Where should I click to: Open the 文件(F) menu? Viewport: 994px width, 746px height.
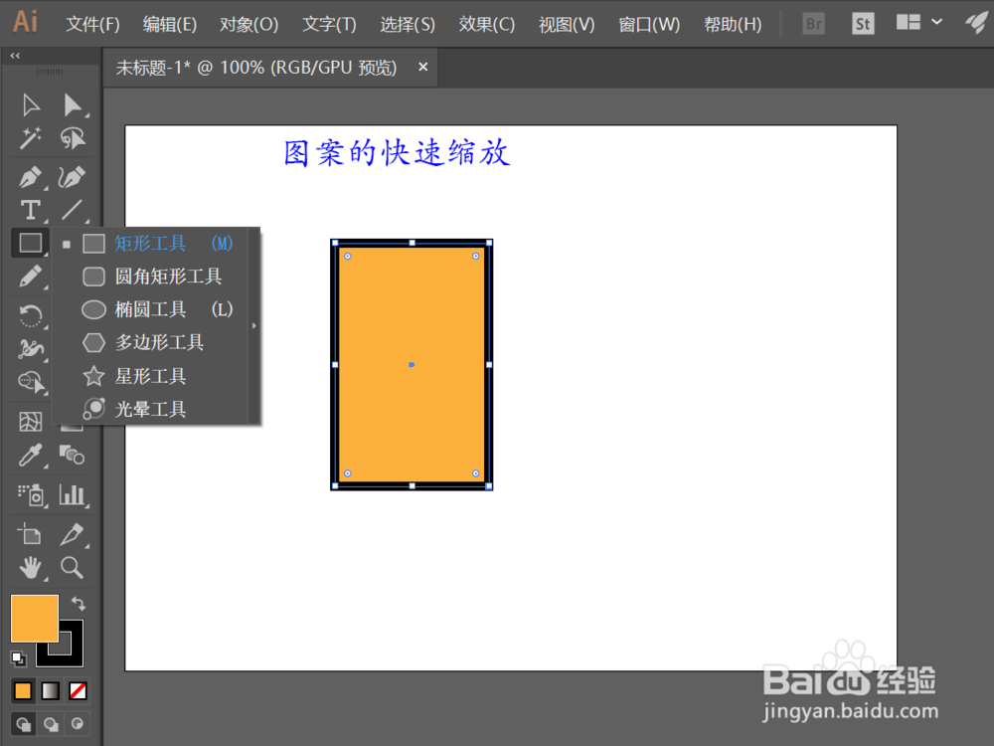click(92, 24)
